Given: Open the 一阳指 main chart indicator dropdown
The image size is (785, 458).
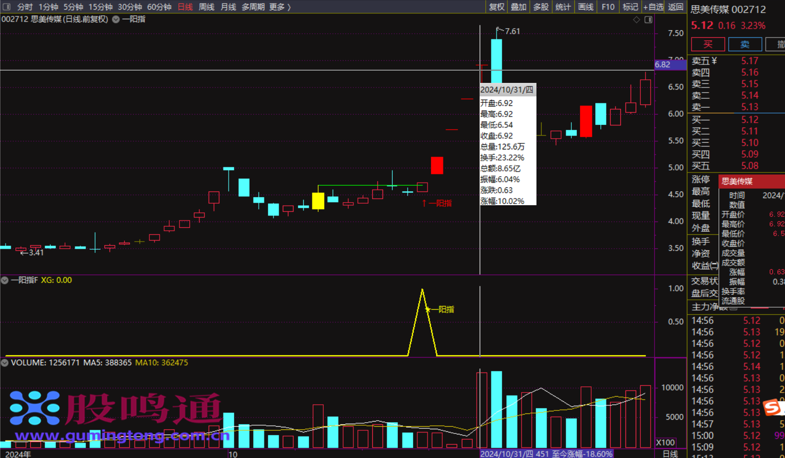Looking at the screenshot, I should [x=116, y=19].
